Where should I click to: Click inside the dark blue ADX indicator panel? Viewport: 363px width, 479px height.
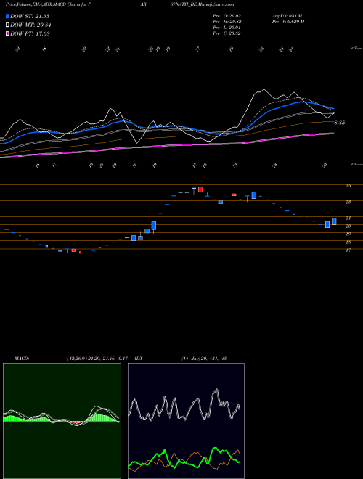pos(186,421)
